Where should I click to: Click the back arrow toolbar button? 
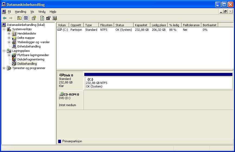(x=5, y=18)
